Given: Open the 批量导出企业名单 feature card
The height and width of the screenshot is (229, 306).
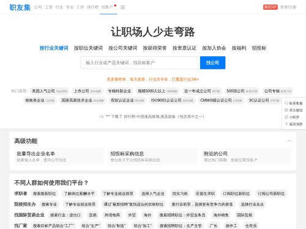Looking at the screenshot, I should coord(59,156).
